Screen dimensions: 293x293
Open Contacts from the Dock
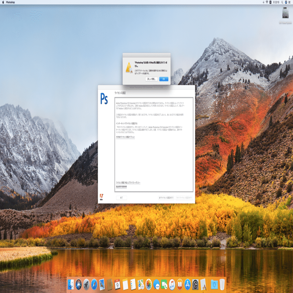109,284
